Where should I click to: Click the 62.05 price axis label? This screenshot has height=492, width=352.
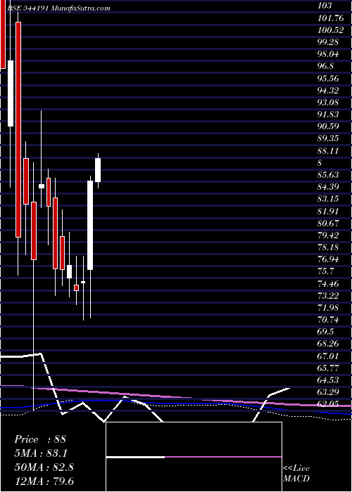click(x=328, y=404)
